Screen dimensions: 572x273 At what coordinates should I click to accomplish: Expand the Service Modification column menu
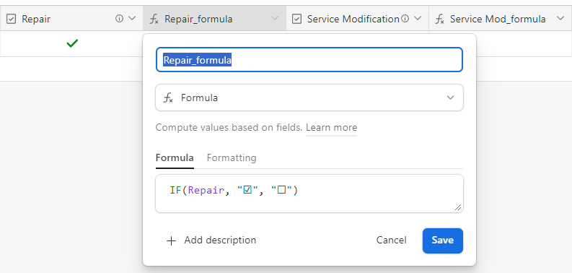click(418, 19)
